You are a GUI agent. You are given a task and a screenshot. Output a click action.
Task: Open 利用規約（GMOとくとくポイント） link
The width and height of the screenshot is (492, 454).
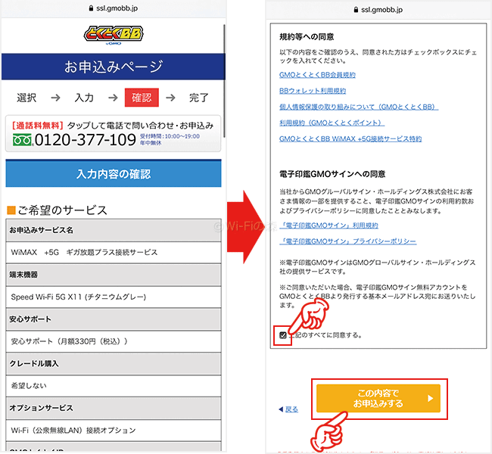click(x=332, y=123)
